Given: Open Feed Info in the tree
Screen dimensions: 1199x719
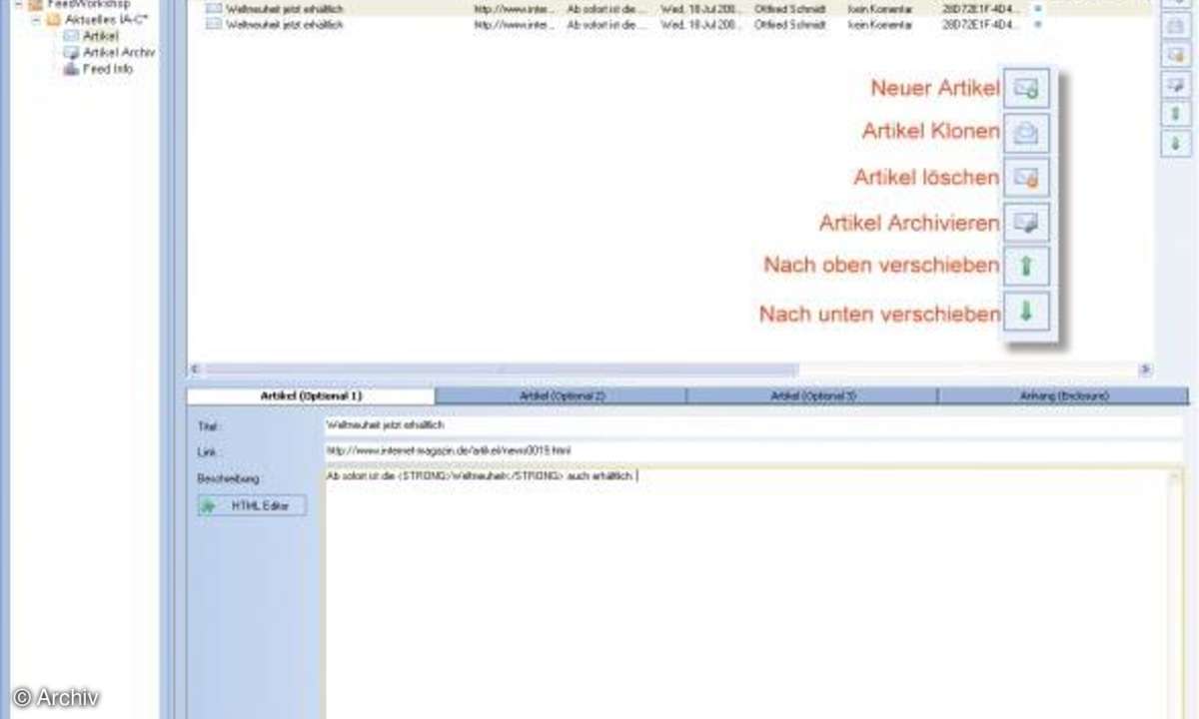Looking at the screenshot, I should (x=107, y=69).
